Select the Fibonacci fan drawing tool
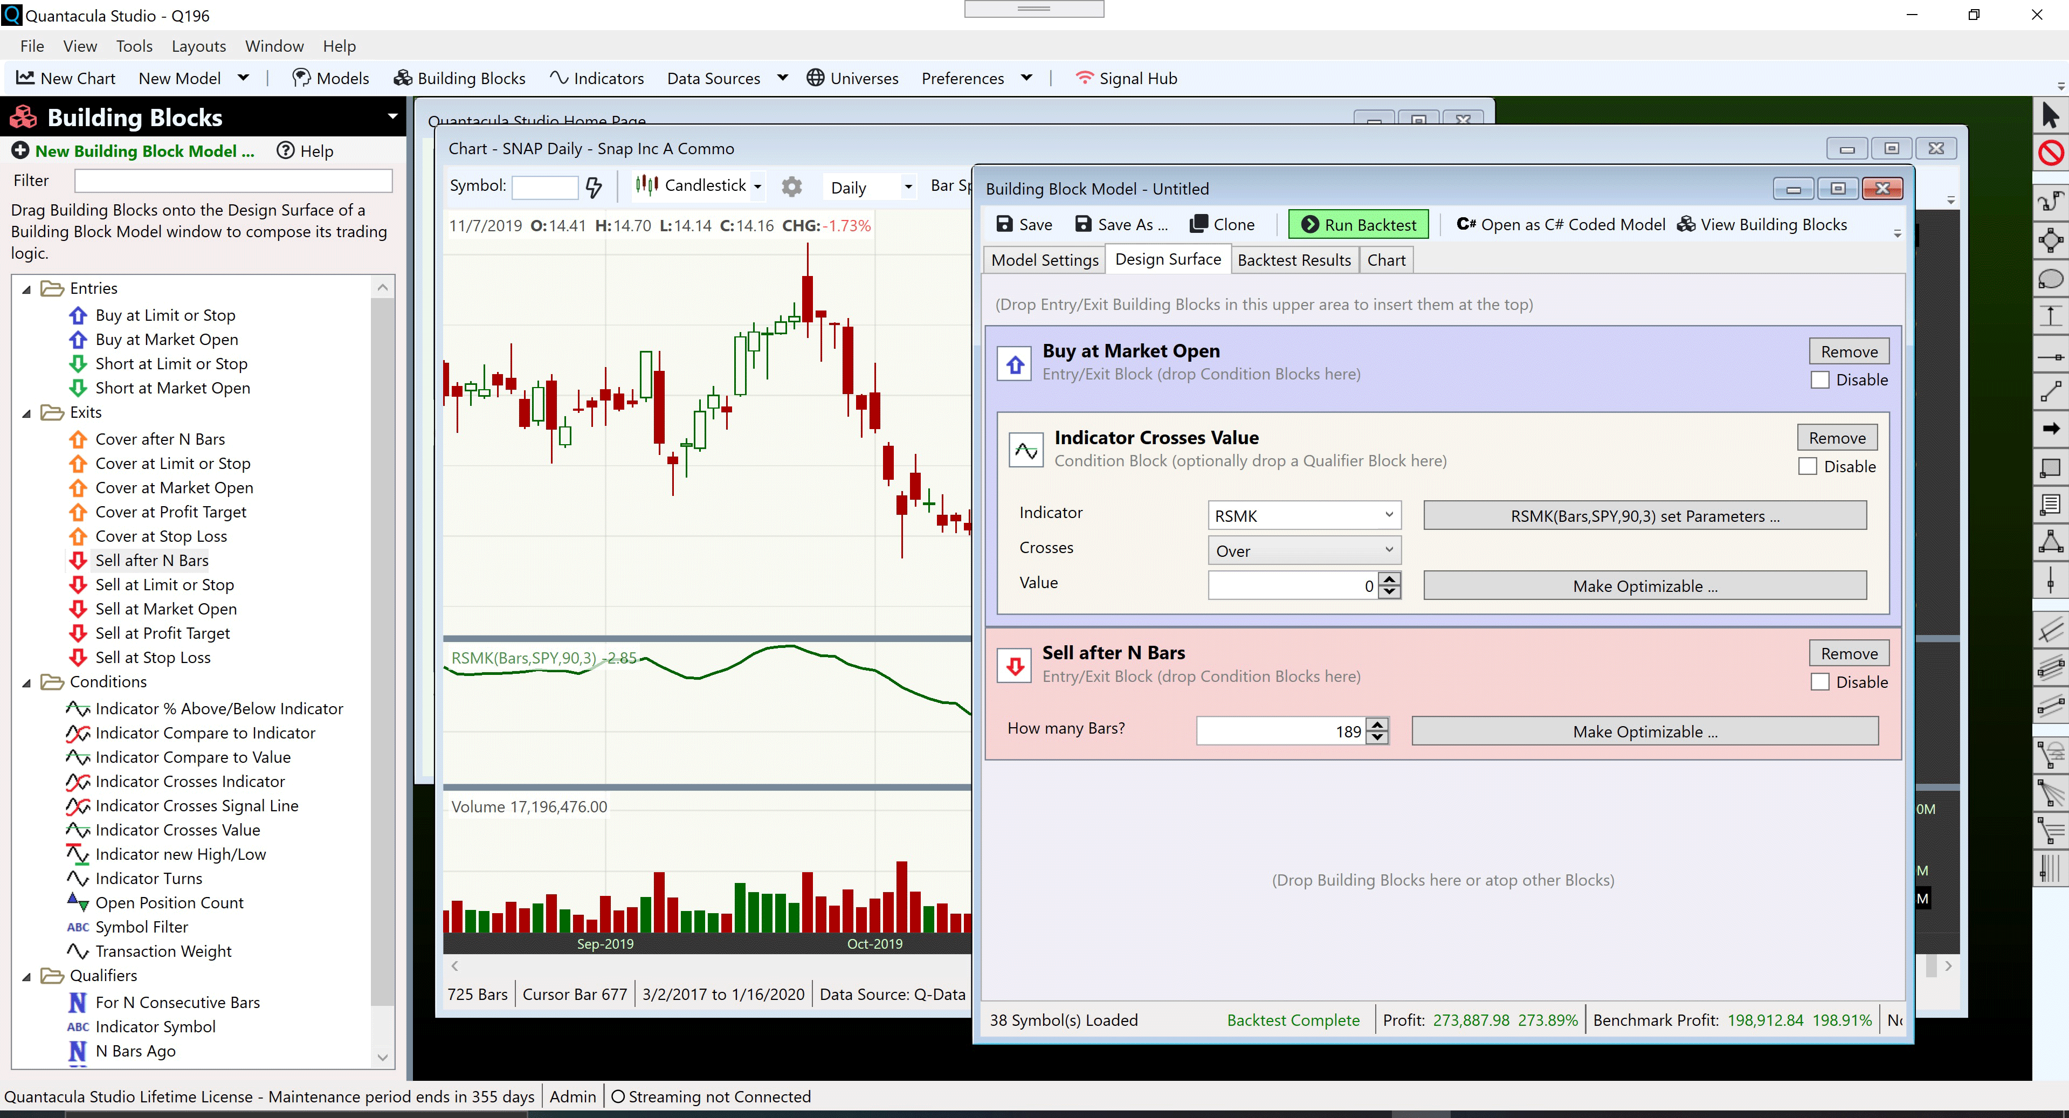 coord(2051,793)
